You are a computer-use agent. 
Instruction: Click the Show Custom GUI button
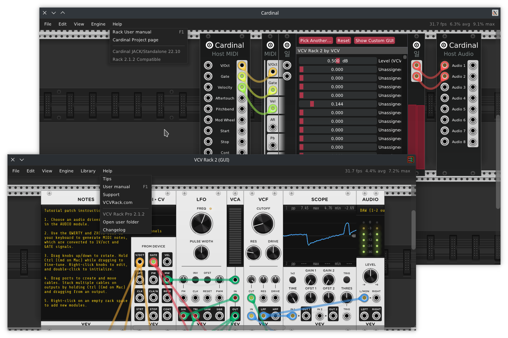[375, 41]
